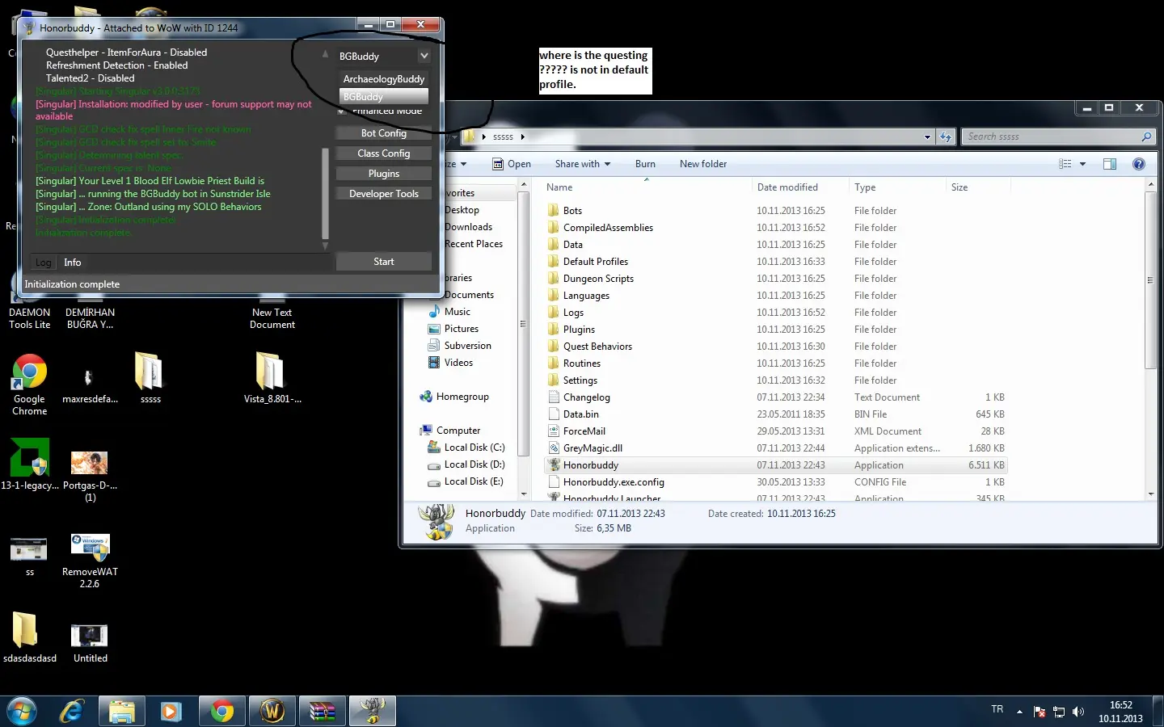1164x727 pixels.
Task: Click the Explorer help question mark icon
Action: [1138, 164]
